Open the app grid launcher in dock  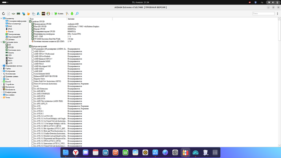point(215,153)
